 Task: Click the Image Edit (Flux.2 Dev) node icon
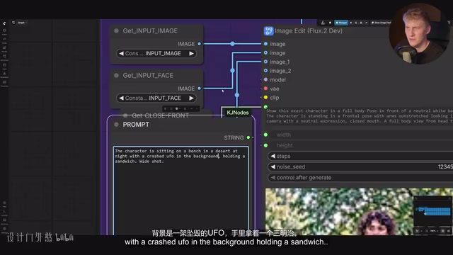coord(268,30)
